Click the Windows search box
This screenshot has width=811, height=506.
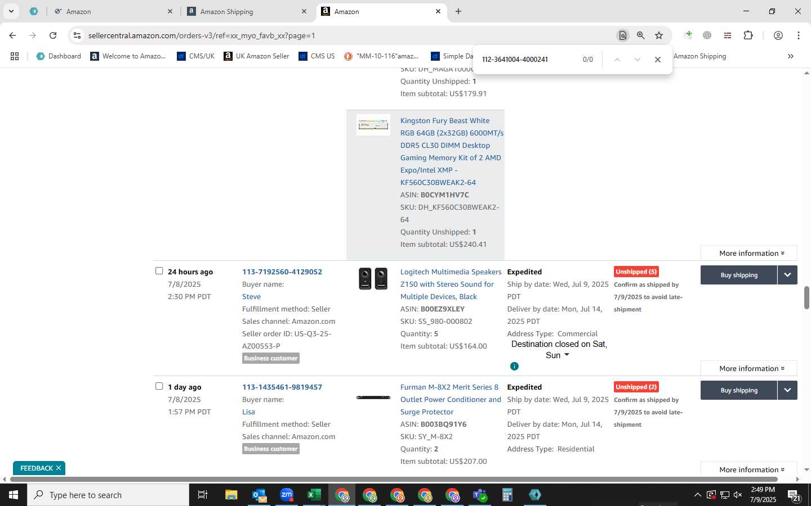pyautogui.click(x=108, y=495)
